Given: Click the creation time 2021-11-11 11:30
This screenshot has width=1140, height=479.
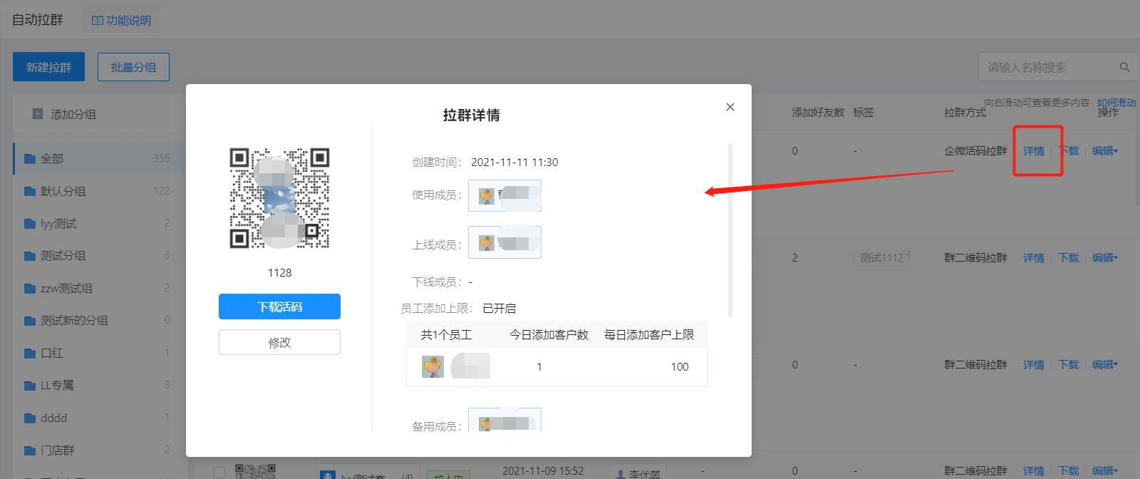Looking at the screenshot, I should (514, 162).
